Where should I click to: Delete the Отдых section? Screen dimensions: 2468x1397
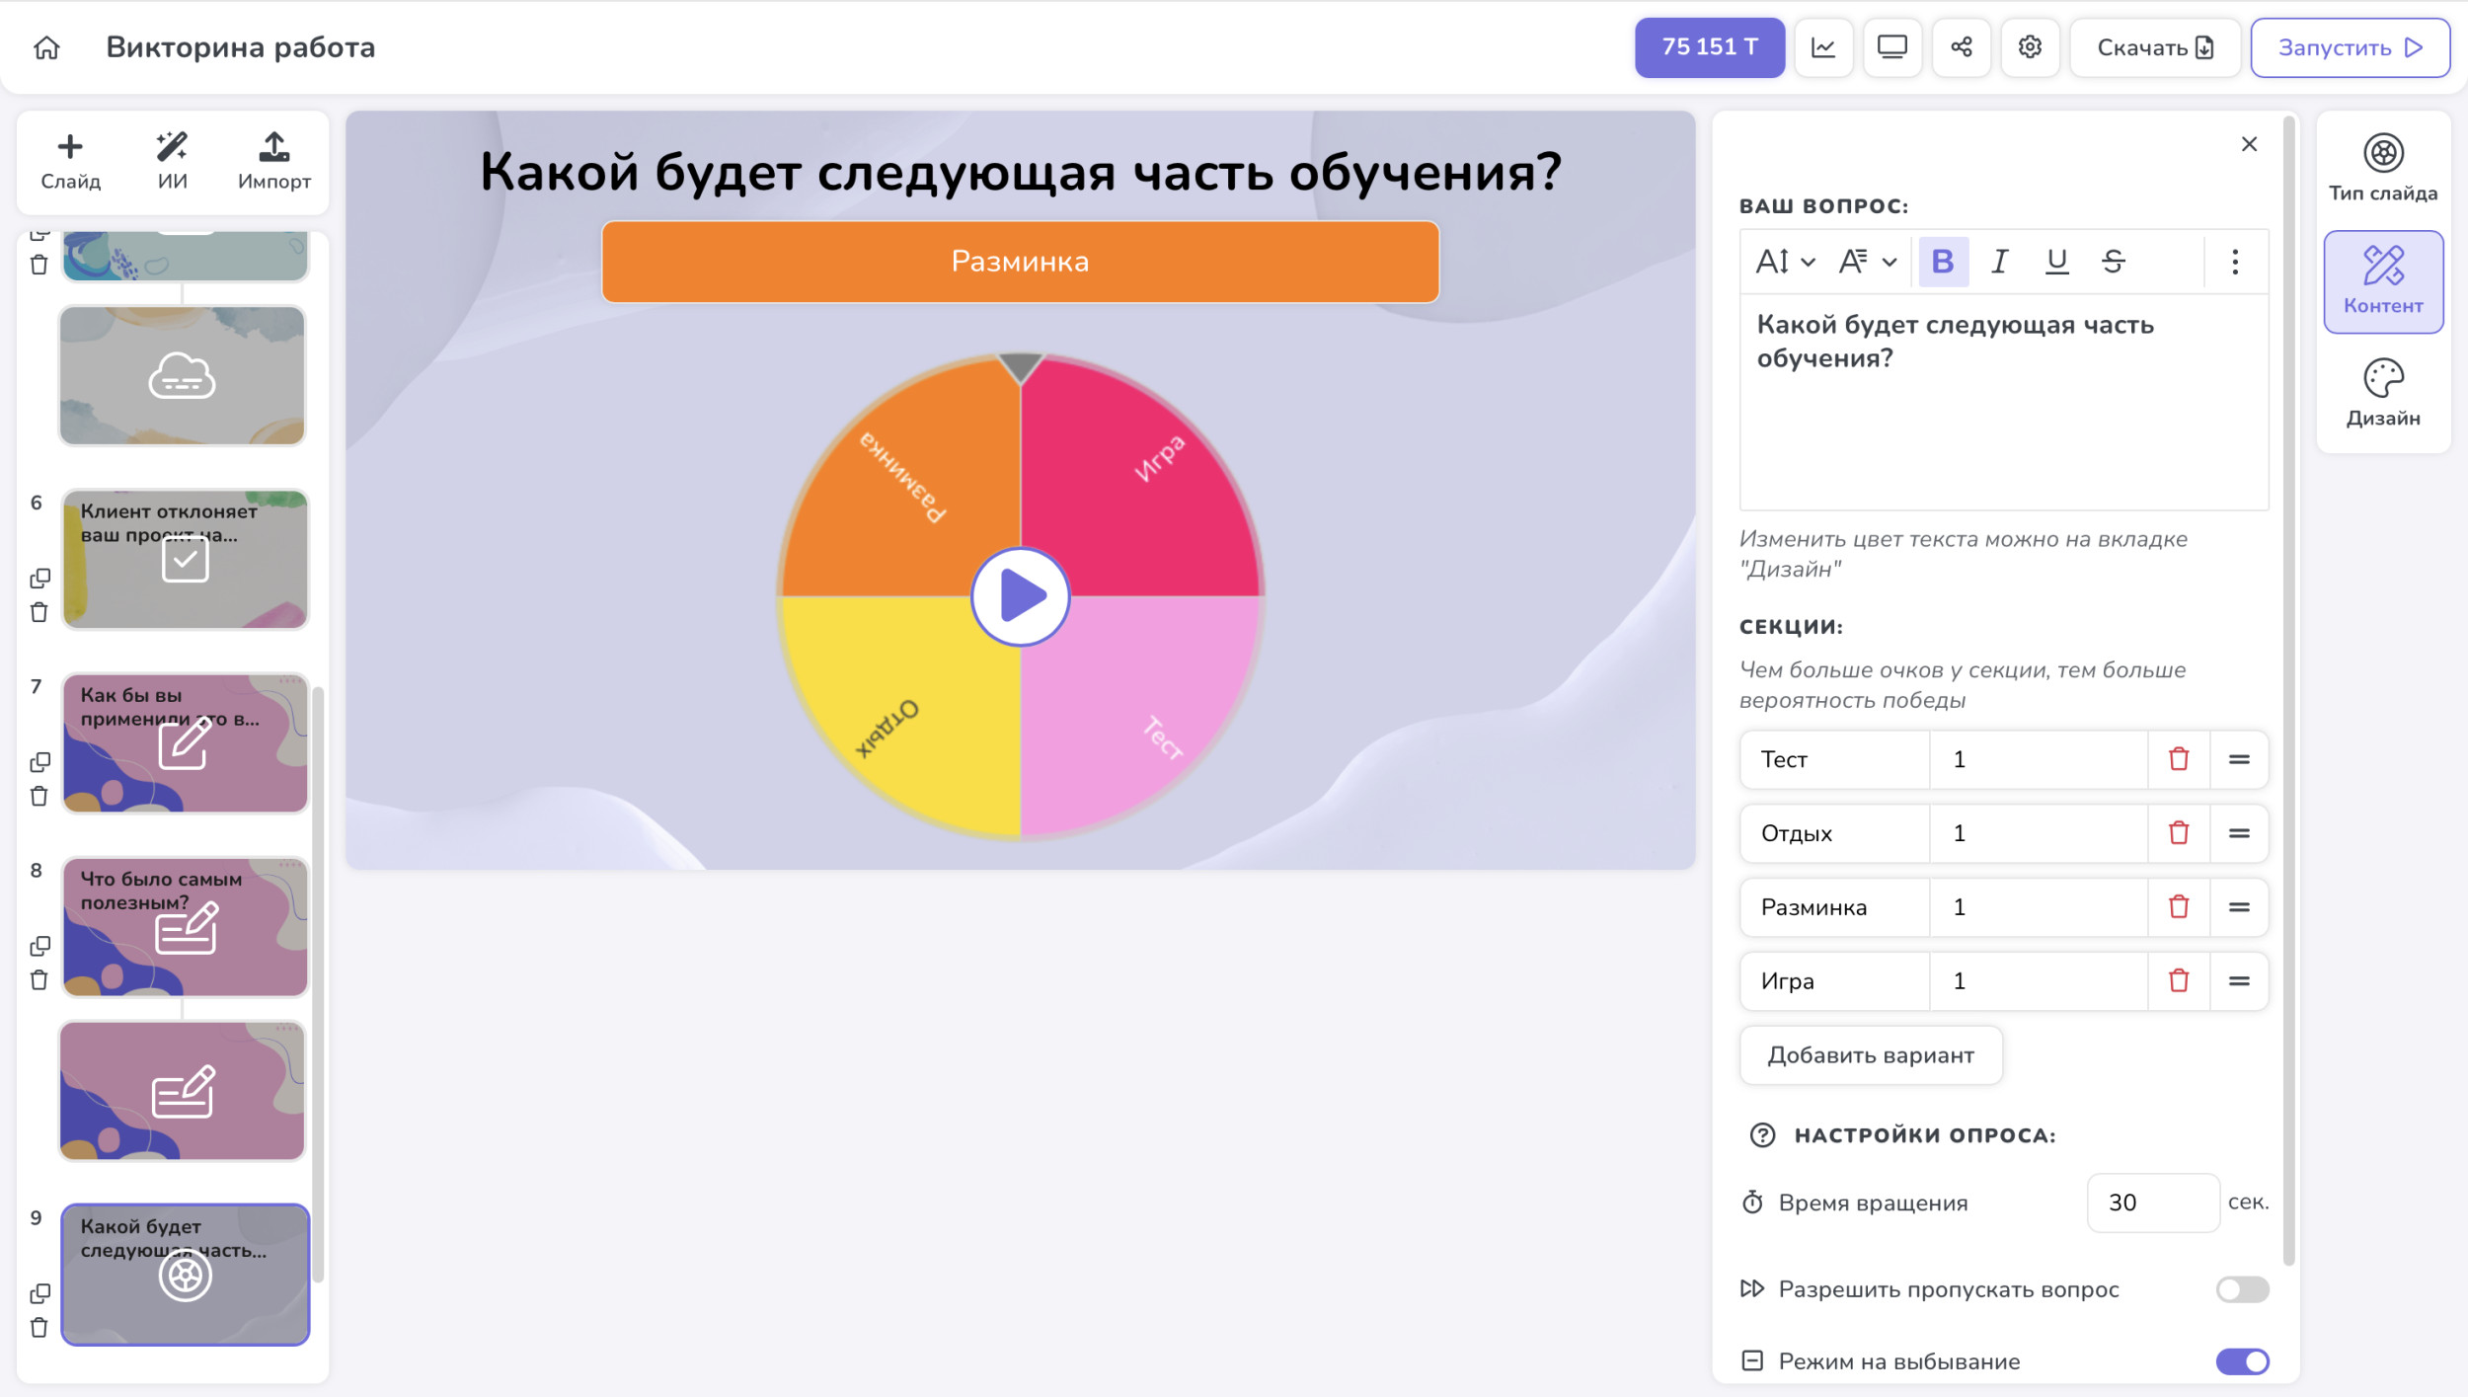pyautogui.click(x=2178, y=833)
